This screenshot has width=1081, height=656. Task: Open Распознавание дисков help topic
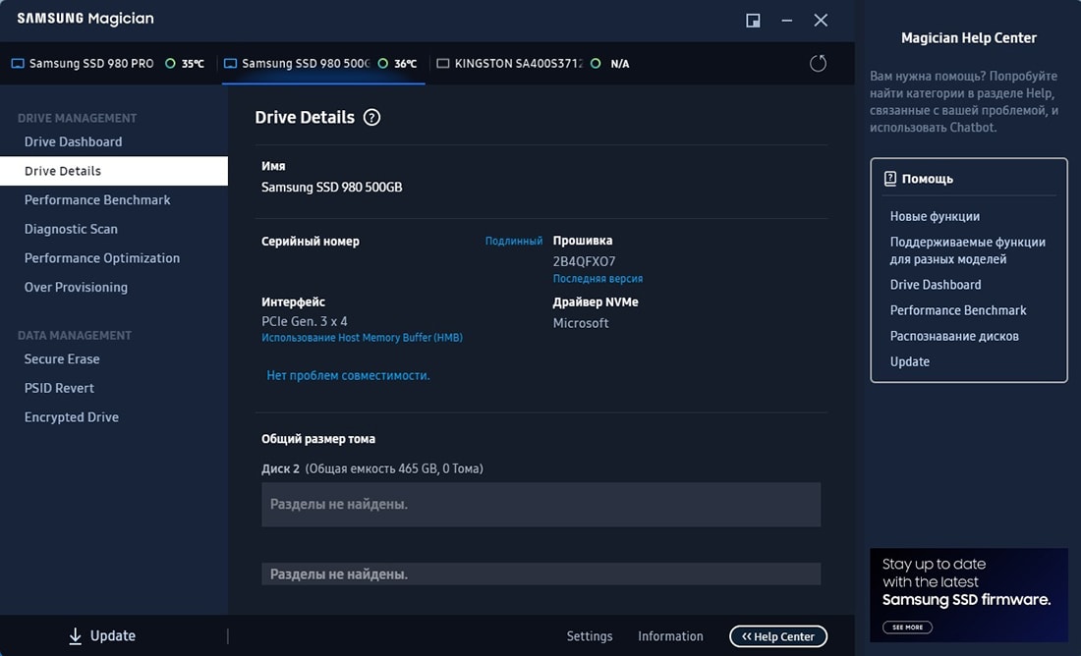point(954,336)
